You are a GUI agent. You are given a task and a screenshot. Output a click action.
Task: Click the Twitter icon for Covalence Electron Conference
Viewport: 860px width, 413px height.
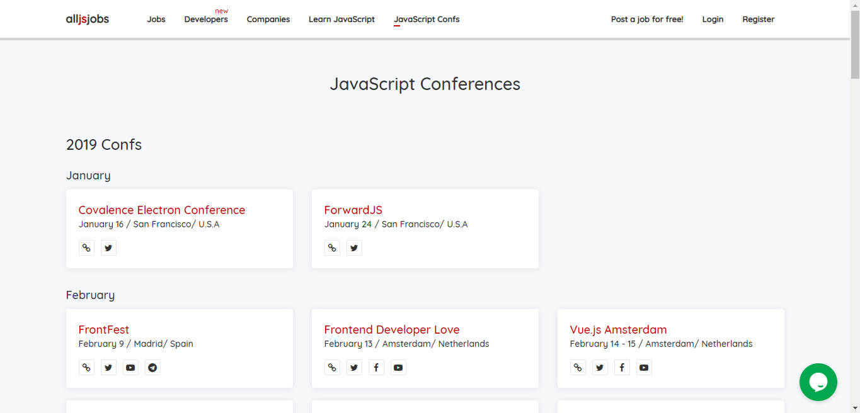coord(108,247)
